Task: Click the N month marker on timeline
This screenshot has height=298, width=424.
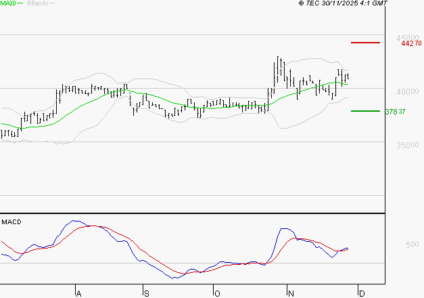Action: click(291, 294)
